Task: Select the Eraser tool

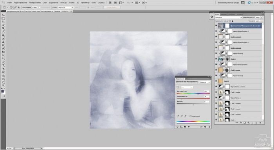Action: [x=3, y=49]
